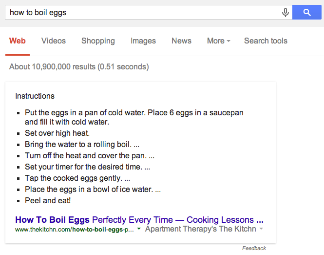Expand the green arrow next to the URL

(x=139, y=229)
